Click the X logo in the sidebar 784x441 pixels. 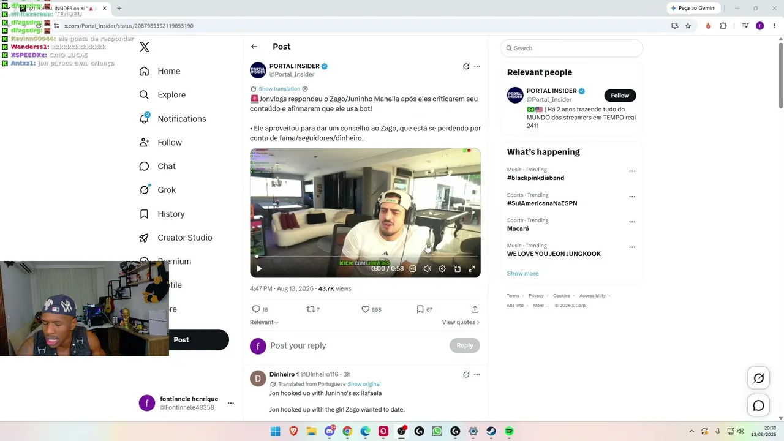145,47
